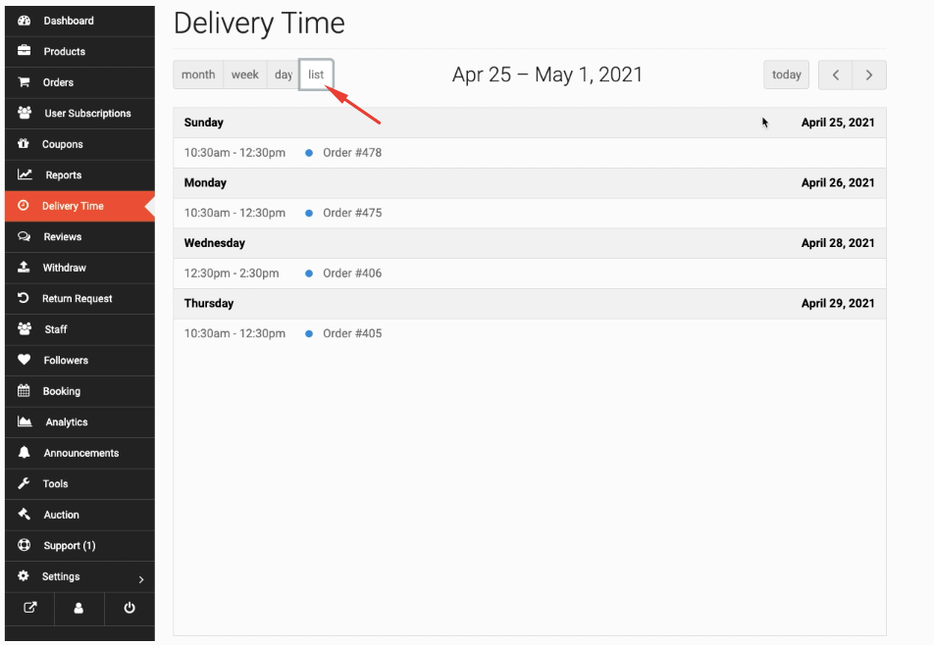Open Support (1) menu item
Viewport: 934px width, 645px height.
[x=79, y=546]
